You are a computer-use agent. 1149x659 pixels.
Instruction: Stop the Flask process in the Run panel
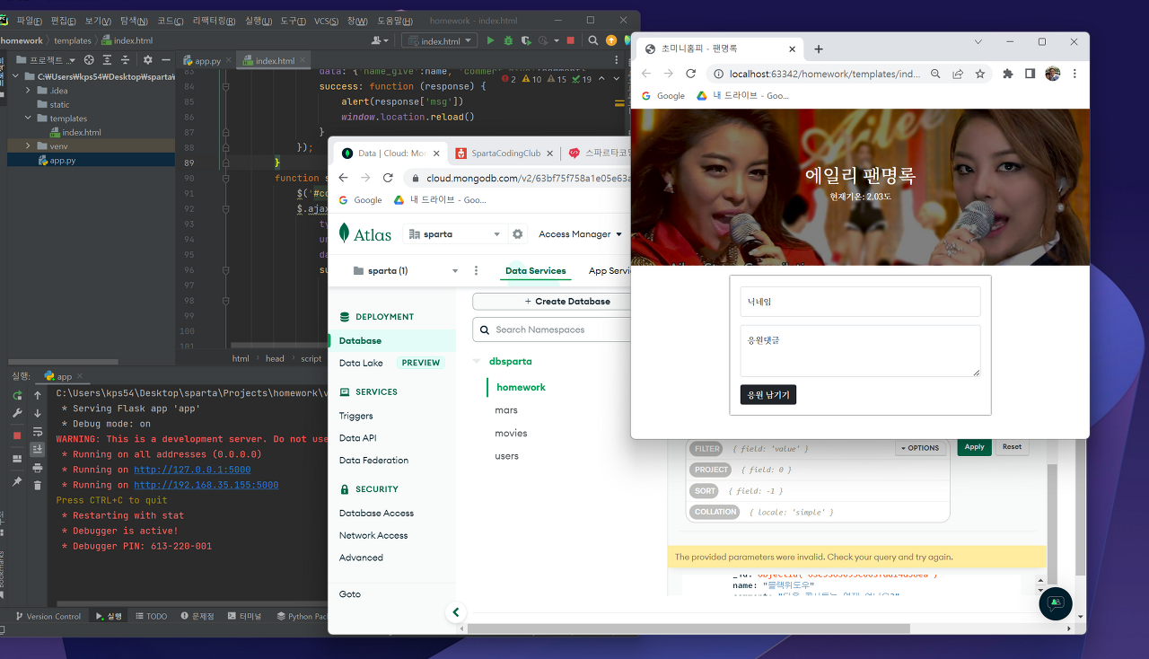tap(17, 435)
